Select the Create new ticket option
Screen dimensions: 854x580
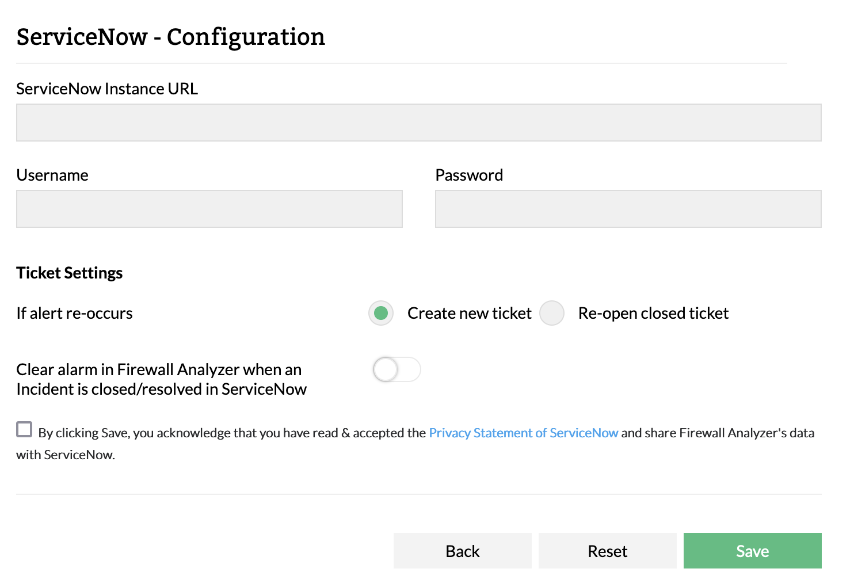pyautogui.click(x=380, y=313)
